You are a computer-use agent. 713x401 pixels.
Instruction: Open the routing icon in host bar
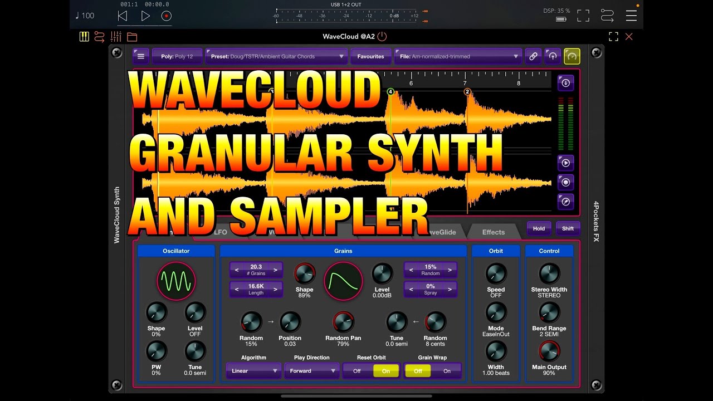[99, 37]
